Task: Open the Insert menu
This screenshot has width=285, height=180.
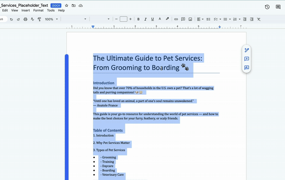Action: click(26, 10)
